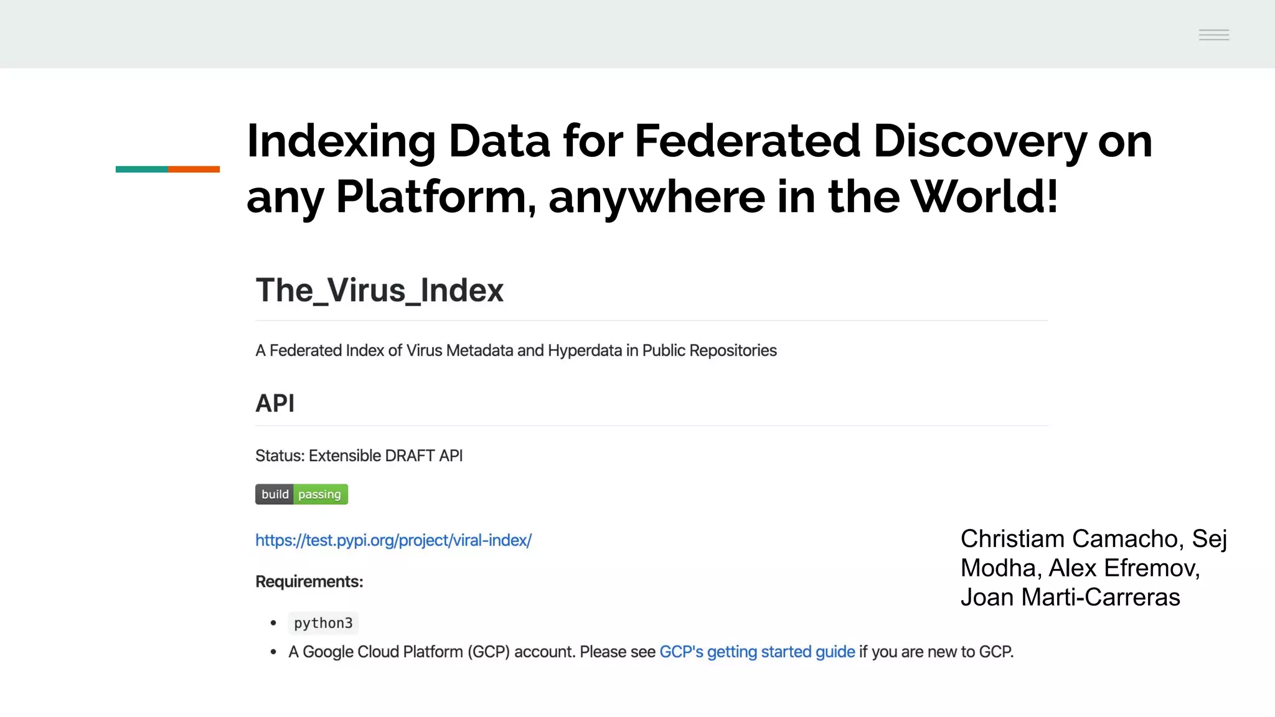Click the 'Status: Extensible DRAFT API' text

pyautogui.click(x=359, y=456)
